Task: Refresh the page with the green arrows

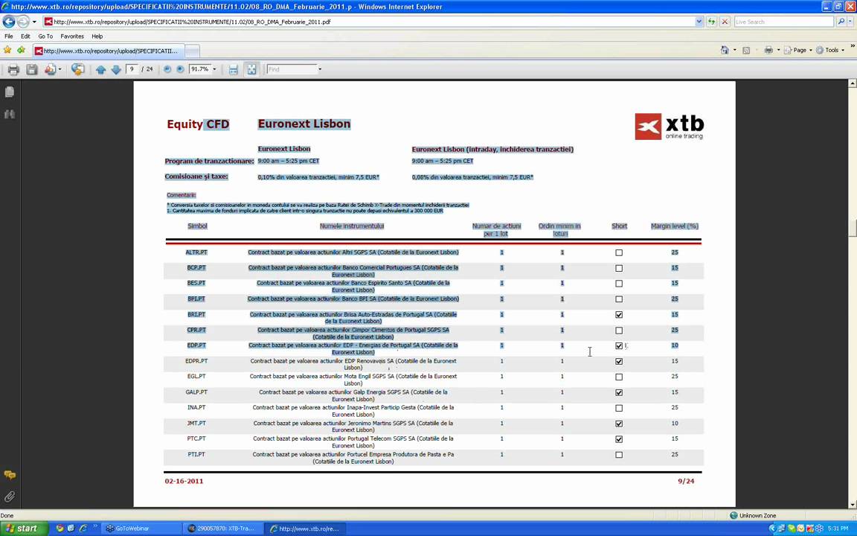Action: point(712,22)
